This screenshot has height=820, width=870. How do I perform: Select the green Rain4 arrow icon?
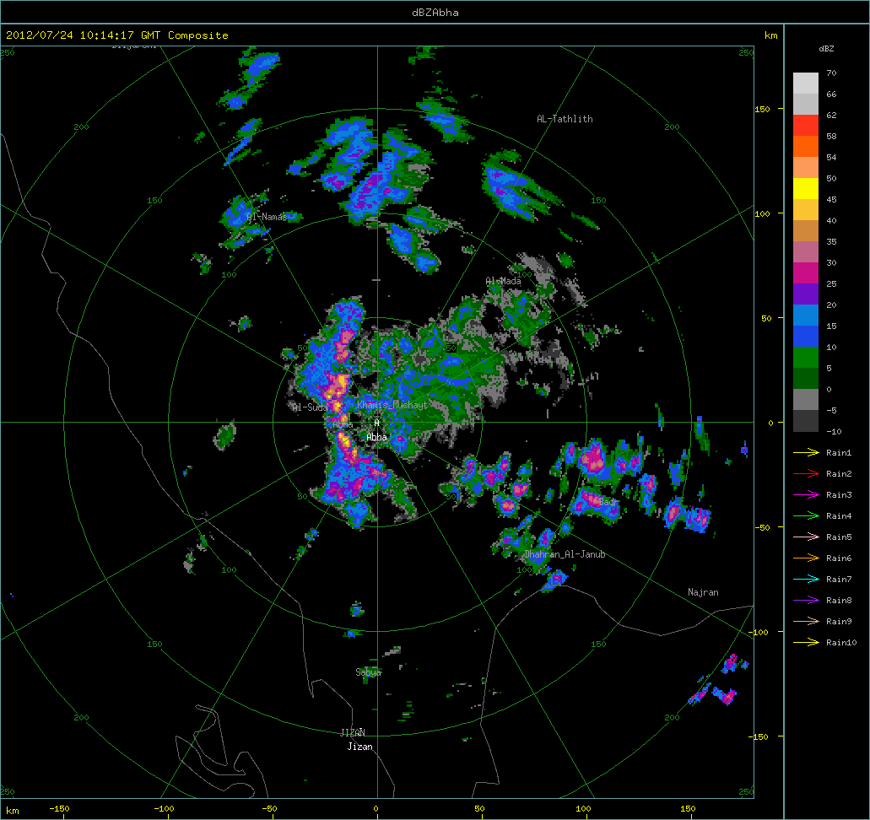(x=806, y=516)
